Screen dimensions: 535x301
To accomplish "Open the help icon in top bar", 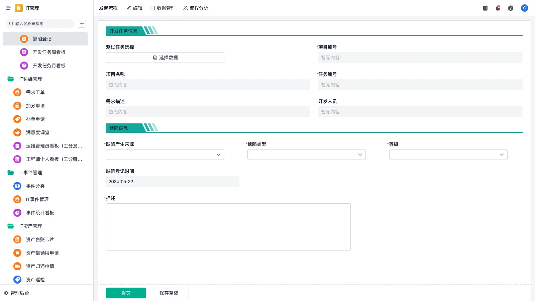I will tap(511, 8).
